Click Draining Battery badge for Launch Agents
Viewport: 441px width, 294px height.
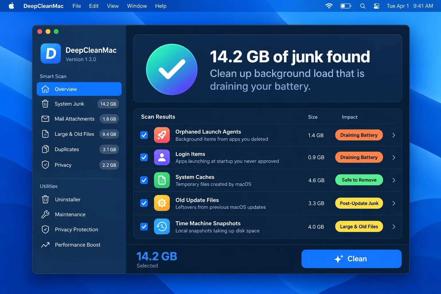(359, 135)
